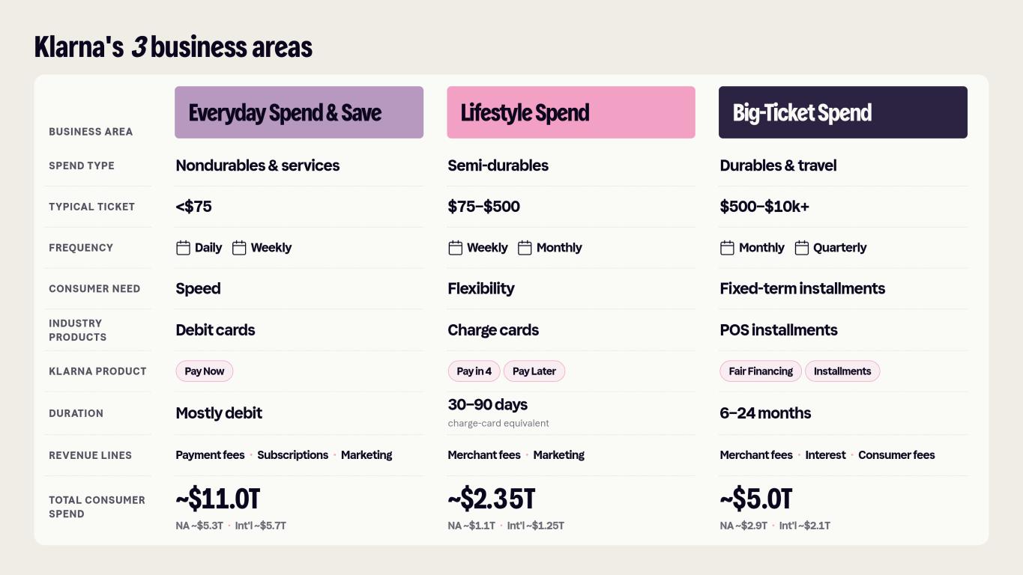Click the dark Big-Ticket Spend header

click(843, 112)
